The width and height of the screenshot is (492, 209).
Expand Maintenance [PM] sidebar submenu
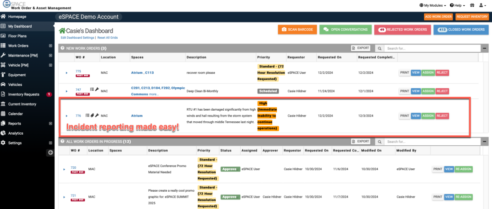click(50, 56)
